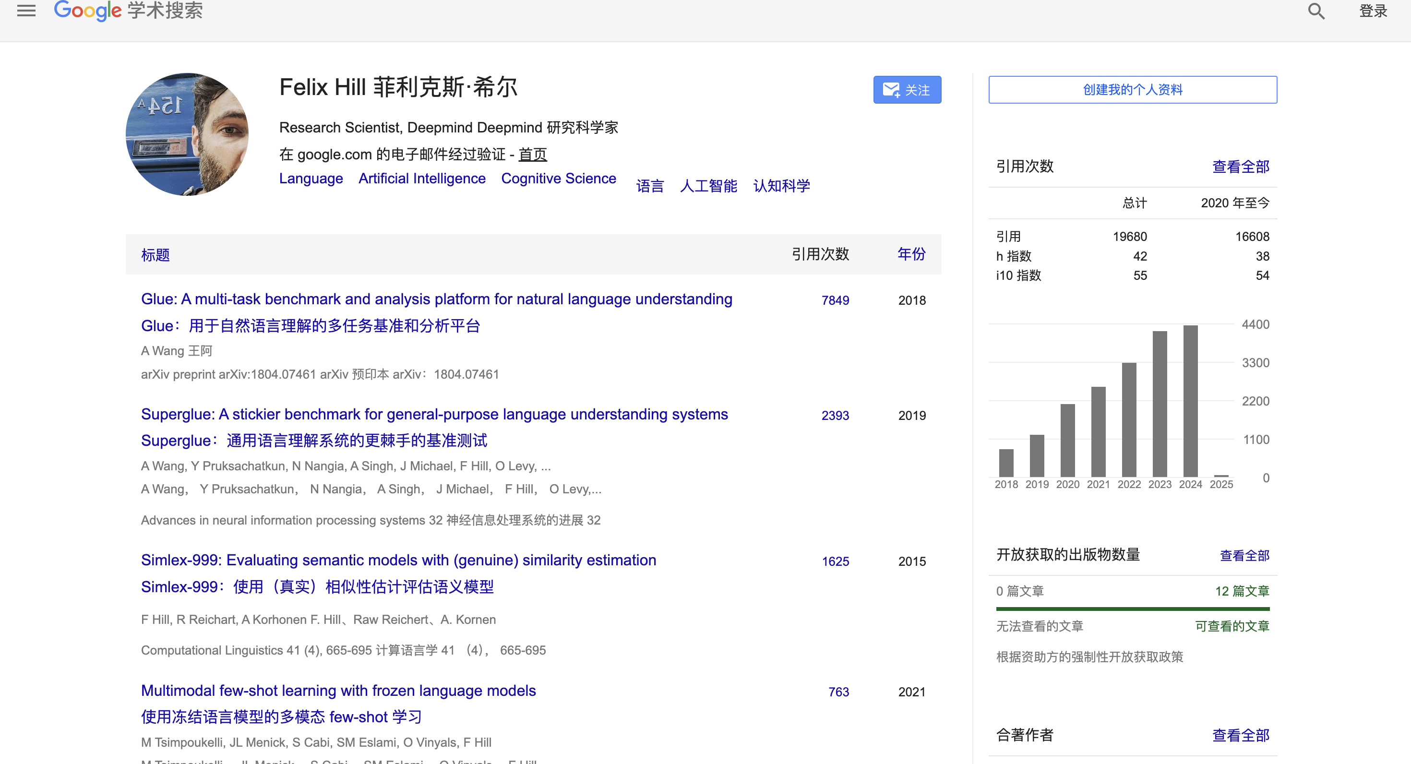Click 查看全部 next to 引用次数

pos(1240,167)
